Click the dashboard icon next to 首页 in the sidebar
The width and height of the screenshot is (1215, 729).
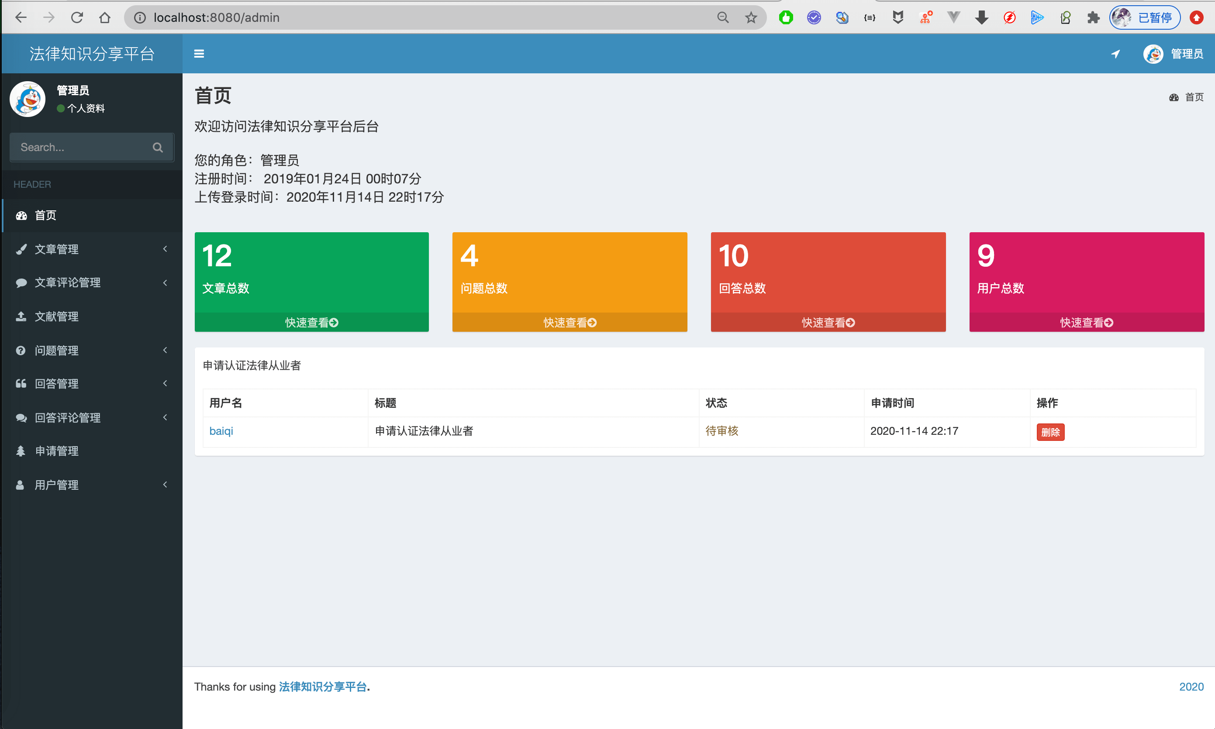21,216
